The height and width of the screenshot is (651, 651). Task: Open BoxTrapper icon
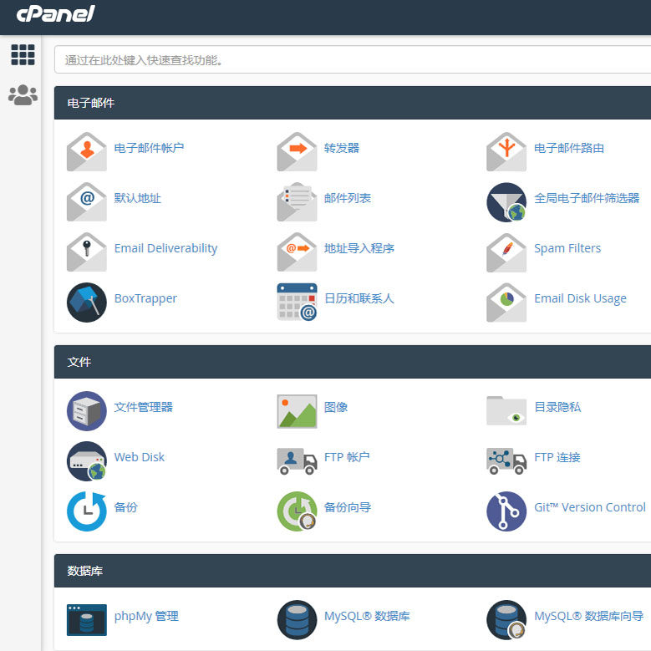coord(87,303)
